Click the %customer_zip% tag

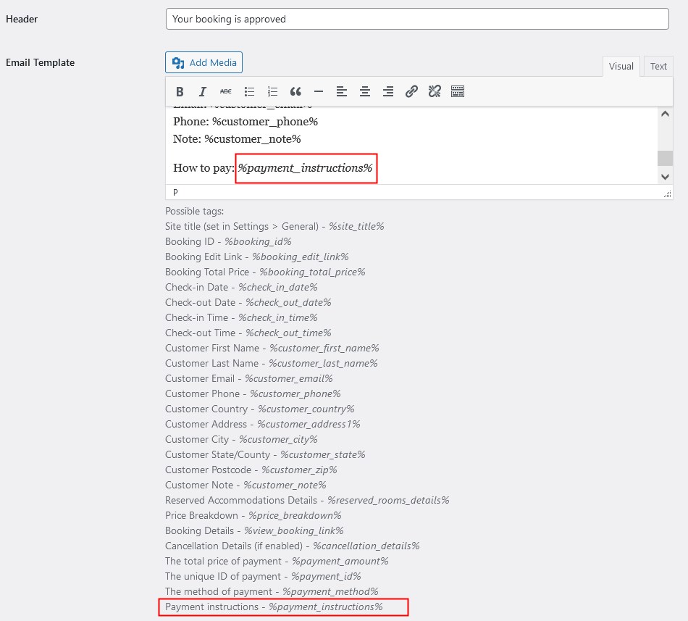click(x=299, y=470)
